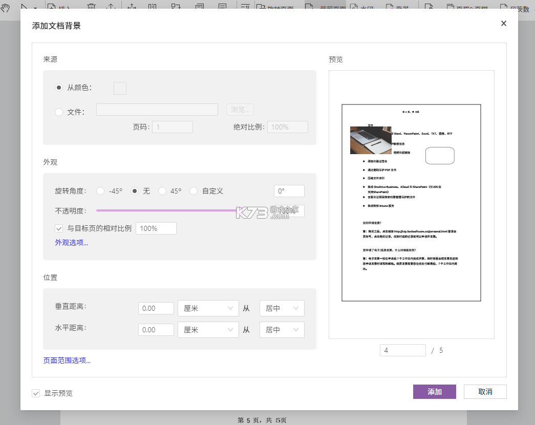535x425 pixels.
Task: Click the page preview thumbnail
Action: click(x=411, y=203)
